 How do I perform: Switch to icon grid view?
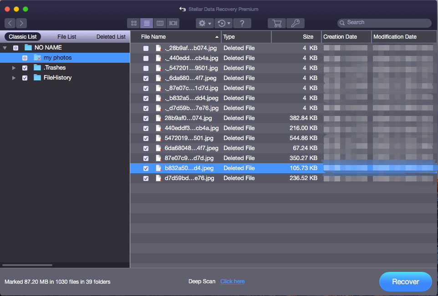point(134,23)
